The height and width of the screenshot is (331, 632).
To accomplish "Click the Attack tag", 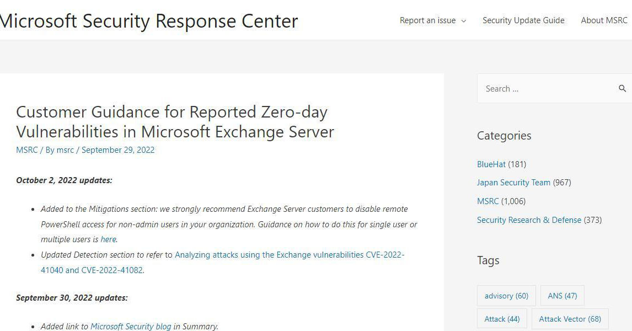I will (x=501, y=319).
